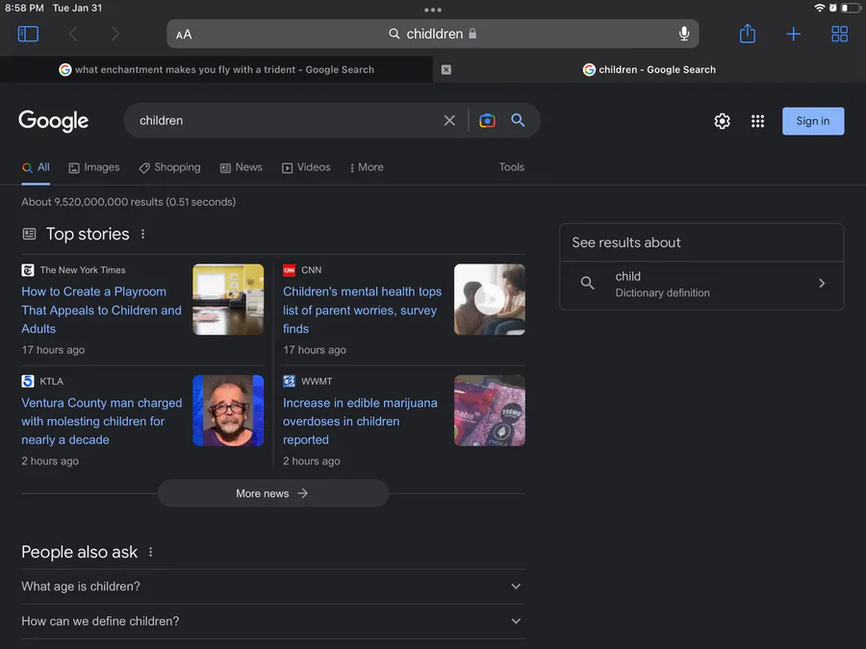
Task: Tap the microphone in the address bar
Action: [x=684, y=34]
